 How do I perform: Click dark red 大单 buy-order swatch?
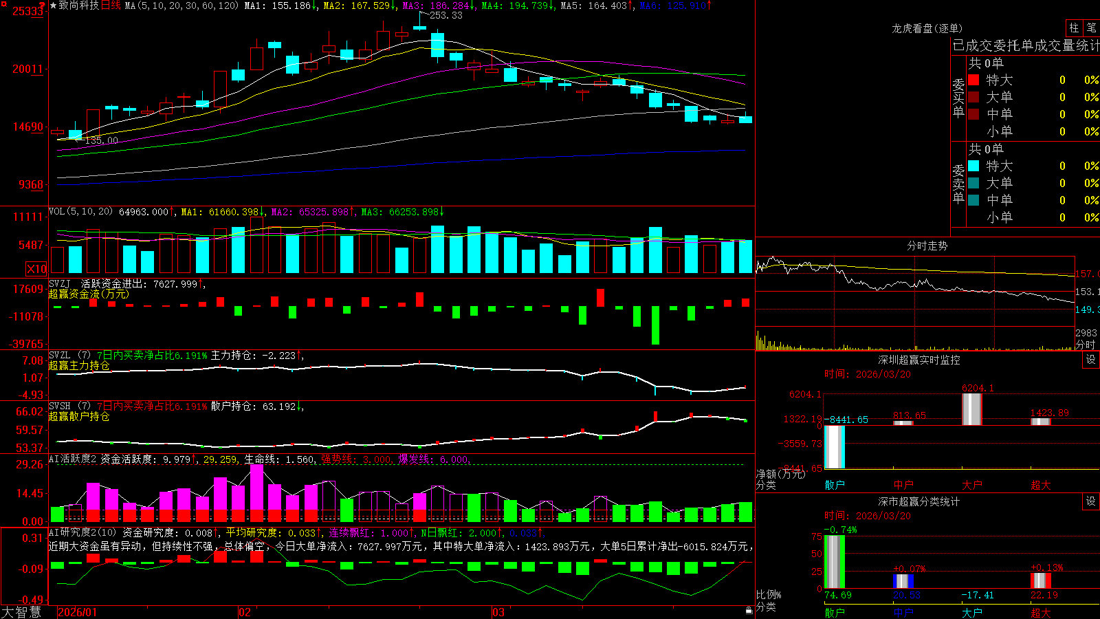click(973, 97)
